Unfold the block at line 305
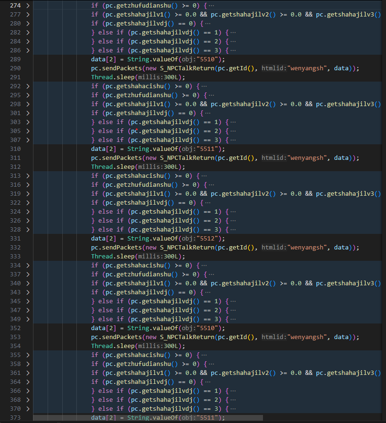This screenshot has height=423, width=386. [28, 131]
